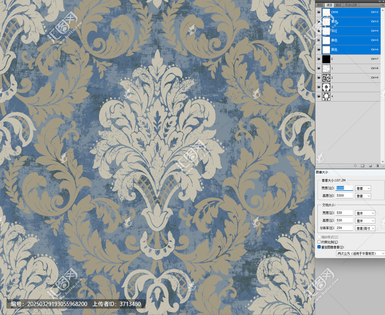Click the Ctrl+7 shortcut text on channel 0

click(374, 59)
